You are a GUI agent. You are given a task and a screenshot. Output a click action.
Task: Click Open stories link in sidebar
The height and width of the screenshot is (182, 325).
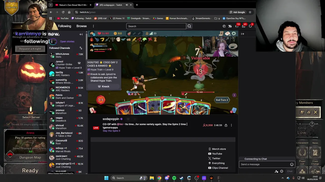point(67,41)
